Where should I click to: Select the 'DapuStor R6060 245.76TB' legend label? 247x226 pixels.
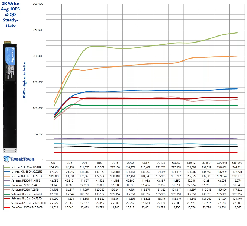[x=27, y=207]
